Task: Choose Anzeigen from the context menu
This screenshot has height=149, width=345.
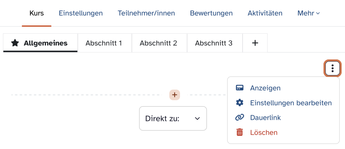Action: tap(265, 88)
